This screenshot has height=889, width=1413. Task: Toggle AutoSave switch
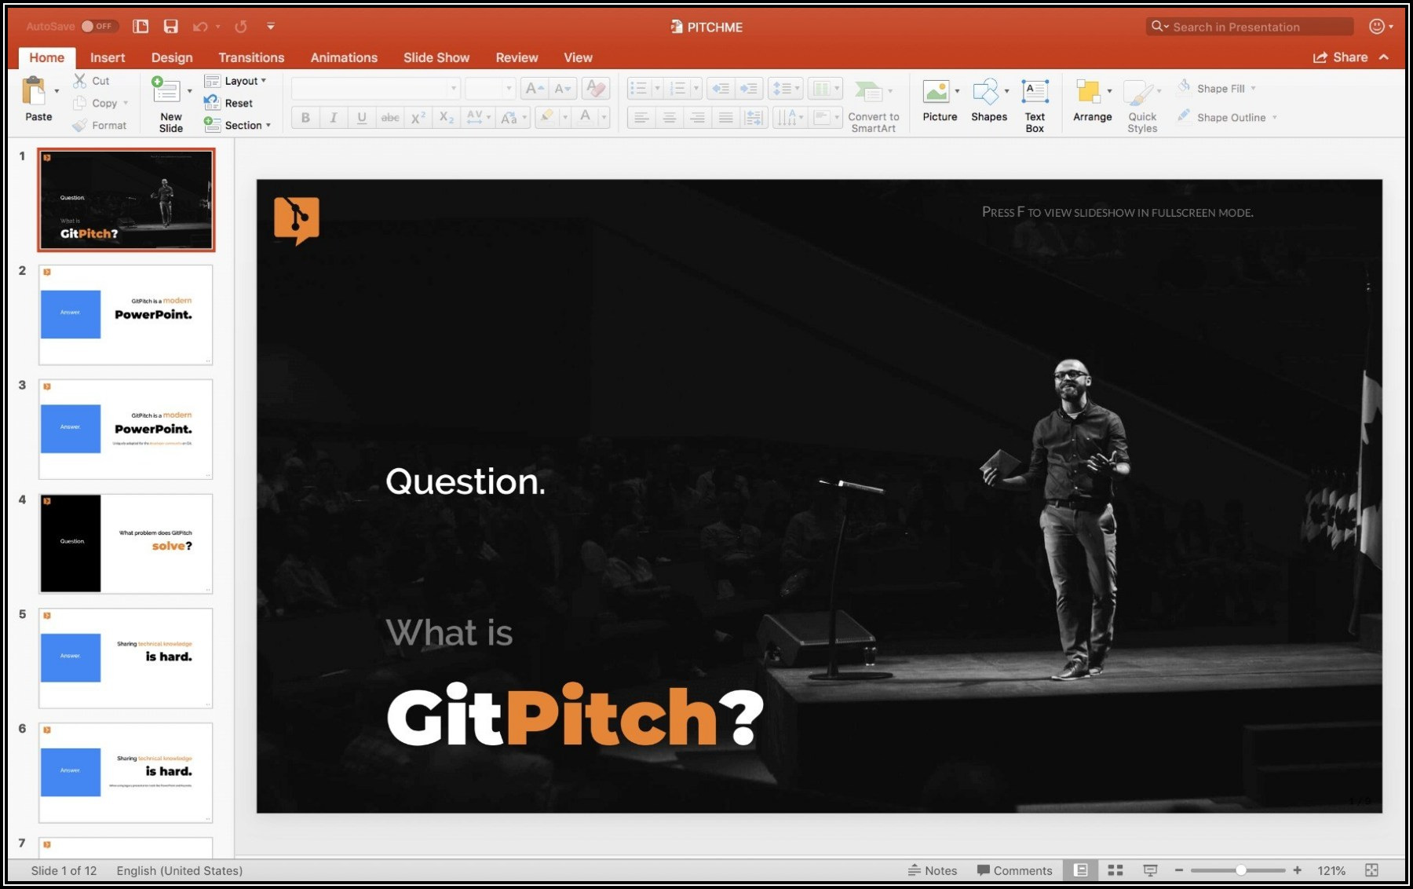pos(98,26)
